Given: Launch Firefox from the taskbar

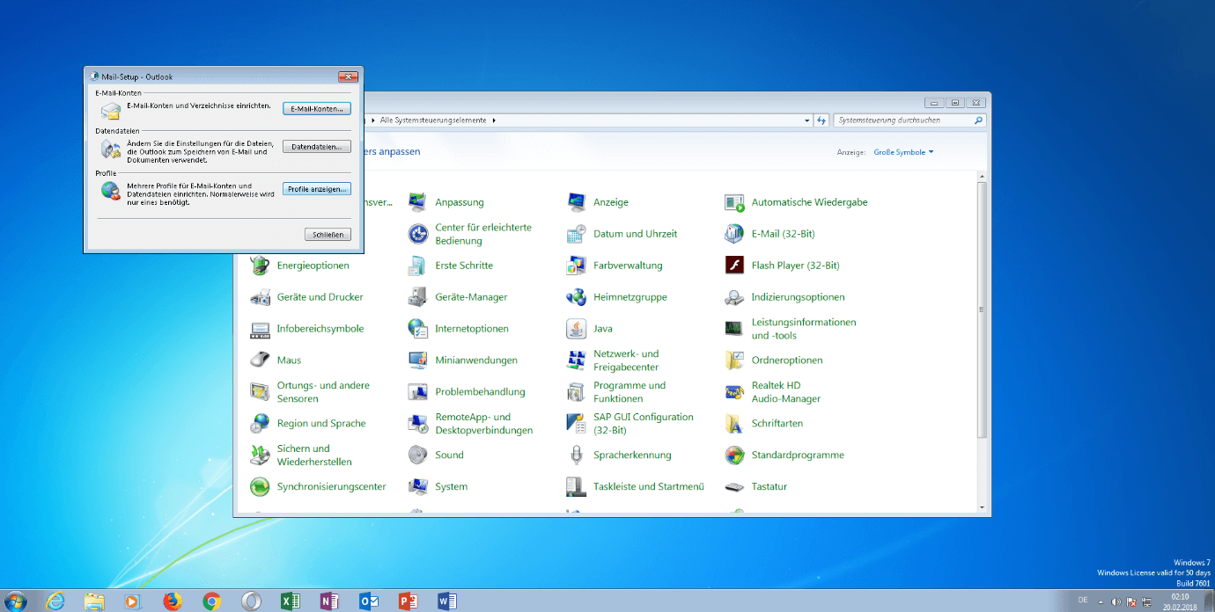Looking at the screenshot, I should coord(173,601).
